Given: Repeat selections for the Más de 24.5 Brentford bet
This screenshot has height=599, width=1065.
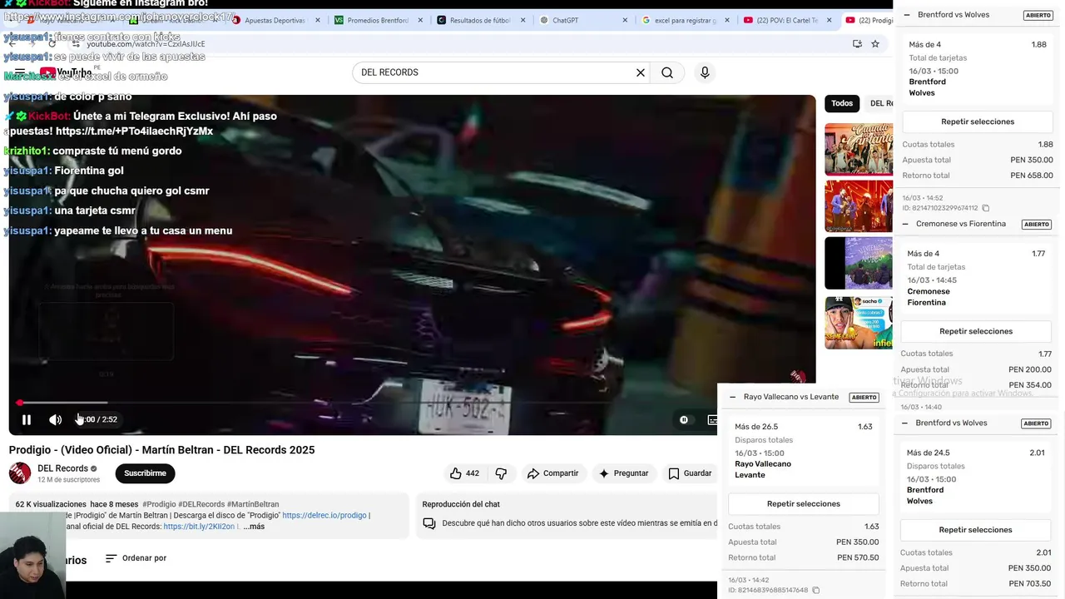Looking at the screenshot, I should [x=975, y=530].
